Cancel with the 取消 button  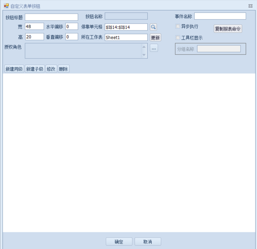point(148,242)
